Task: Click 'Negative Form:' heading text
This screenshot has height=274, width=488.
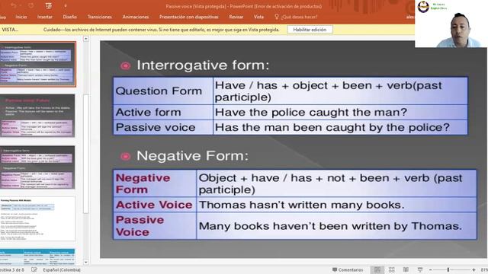Action: (192, 155)
